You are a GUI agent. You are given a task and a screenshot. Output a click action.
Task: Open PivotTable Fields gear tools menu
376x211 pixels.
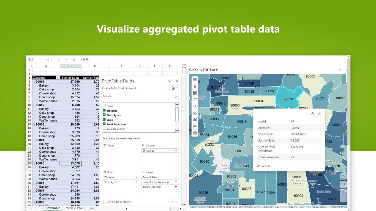pos(174,88)
